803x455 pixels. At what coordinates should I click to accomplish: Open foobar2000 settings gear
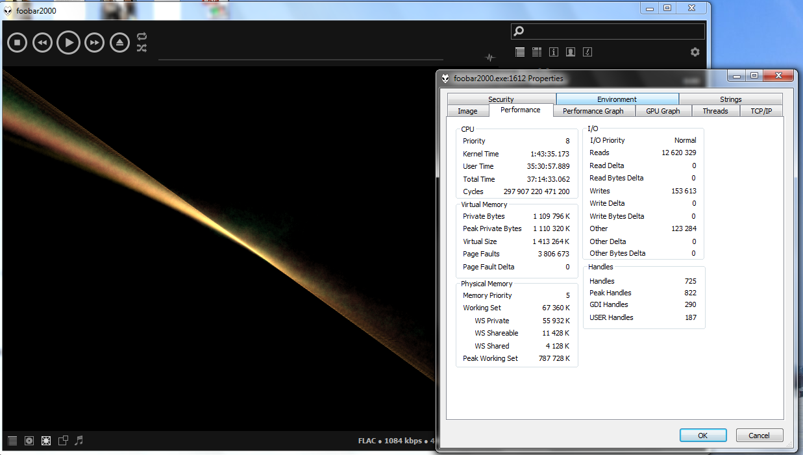click(x=695, y=52)
